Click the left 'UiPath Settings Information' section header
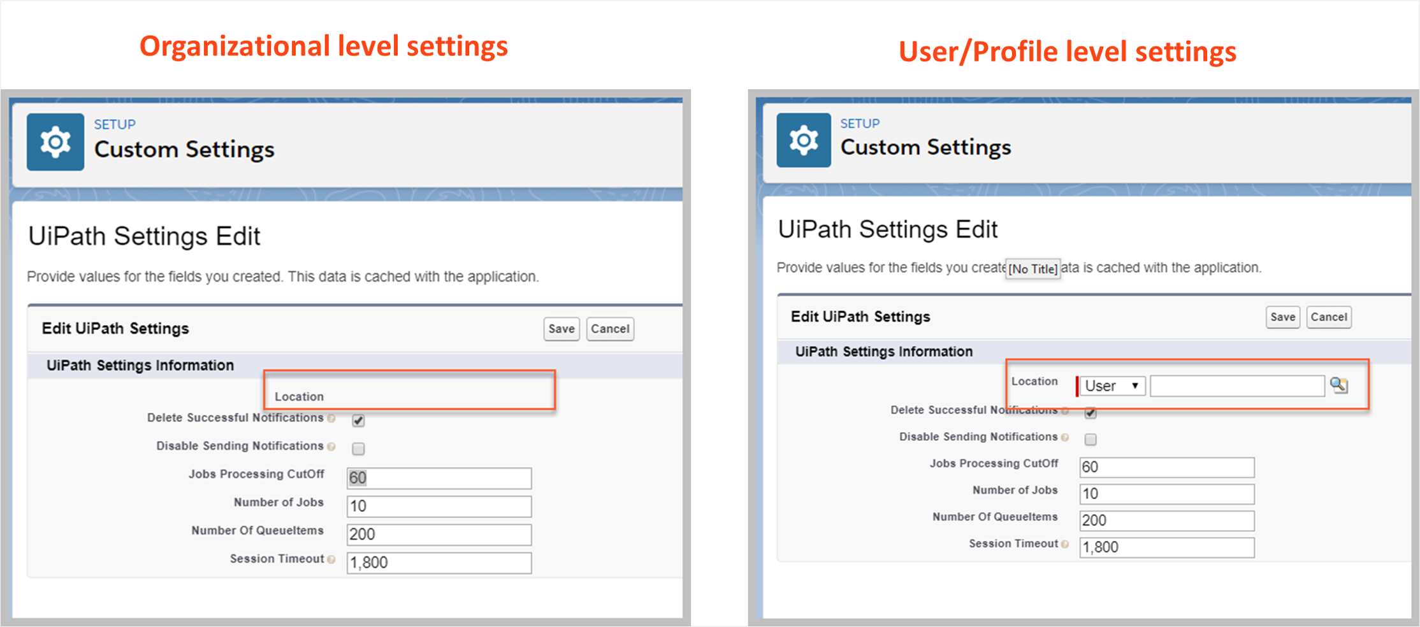 click(140, 365)
